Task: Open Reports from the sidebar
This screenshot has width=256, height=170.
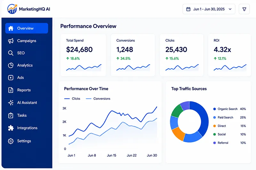Action: click(24, 90)
